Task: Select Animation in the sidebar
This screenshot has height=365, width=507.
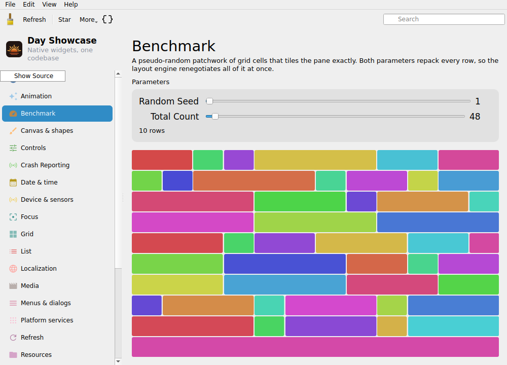Action: [57, 96]
